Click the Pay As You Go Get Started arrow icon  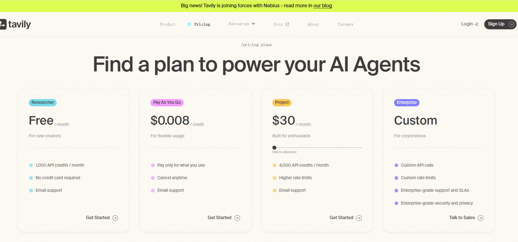[x=237, y=218]
